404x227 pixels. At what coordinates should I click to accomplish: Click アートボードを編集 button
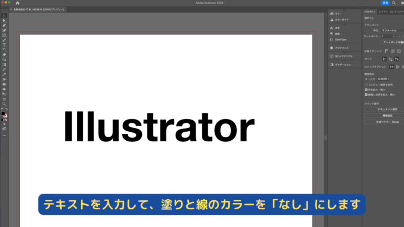393,42
